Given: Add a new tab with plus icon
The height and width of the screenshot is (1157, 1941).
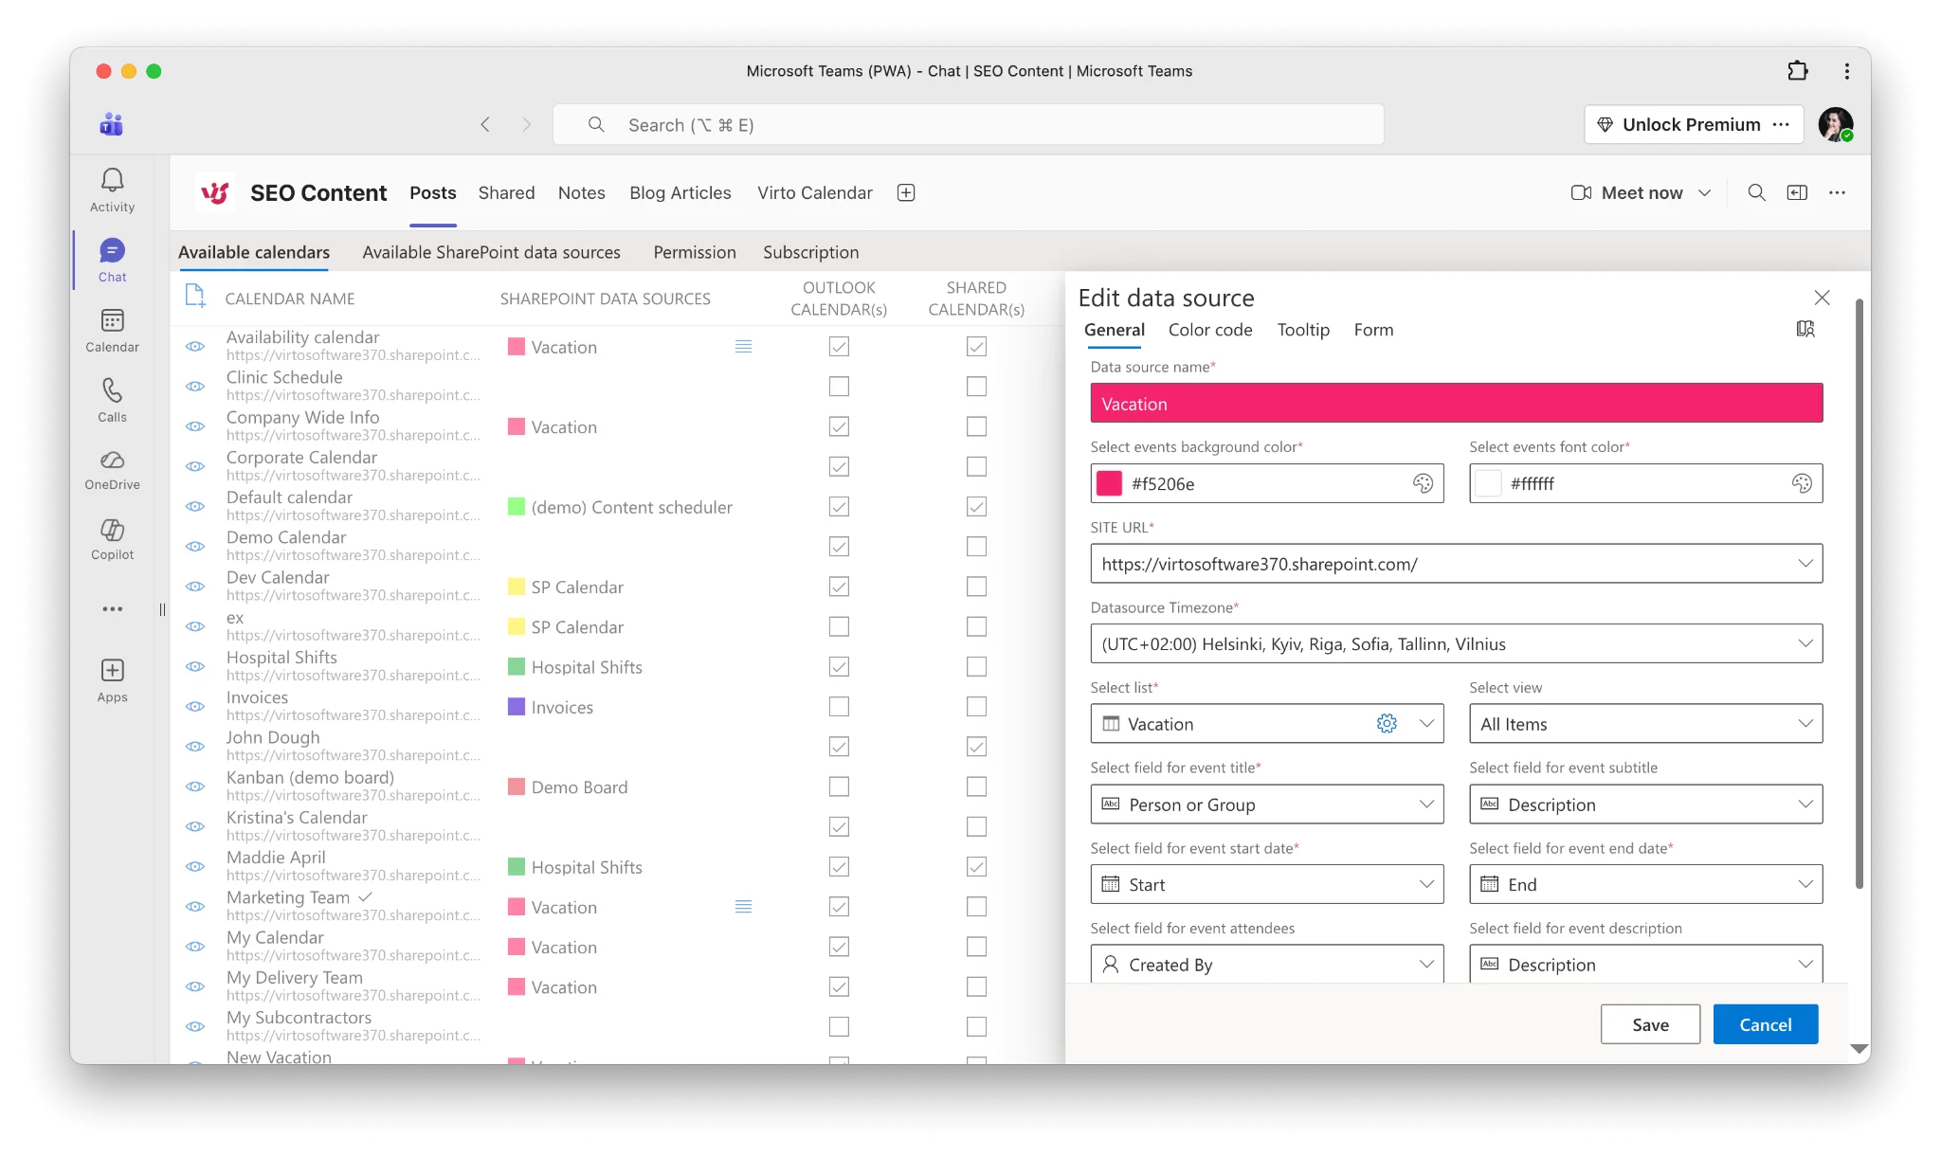Looking at the screenshot, I should (x=906, y=192).
